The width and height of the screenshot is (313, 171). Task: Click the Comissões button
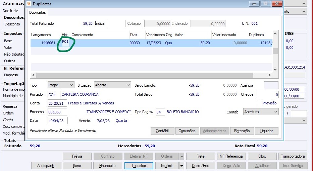point(187,131)
